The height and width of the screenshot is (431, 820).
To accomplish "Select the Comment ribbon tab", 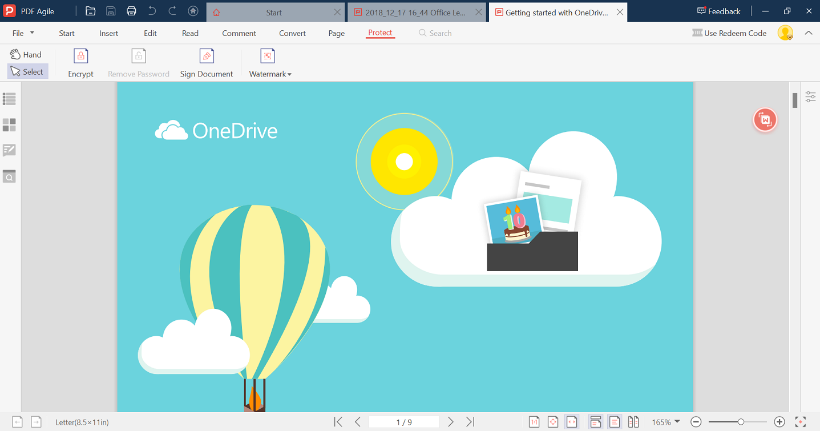I will (x=239, y=33).
